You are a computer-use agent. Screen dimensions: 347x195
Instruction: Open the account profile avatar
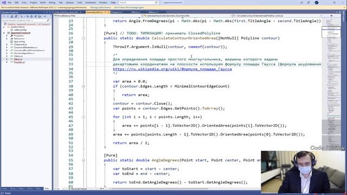pyautogui.click(x=317, y=2)
